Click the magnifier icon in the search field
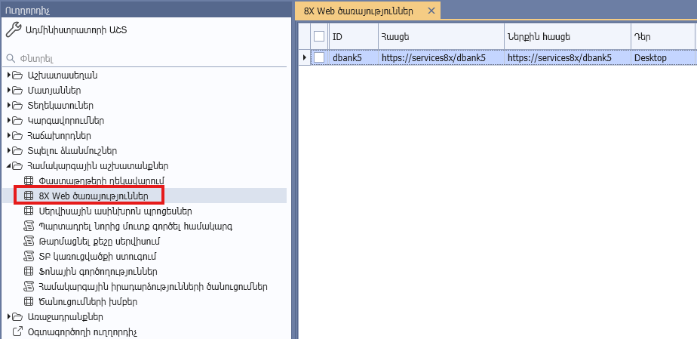 [11, 58]
